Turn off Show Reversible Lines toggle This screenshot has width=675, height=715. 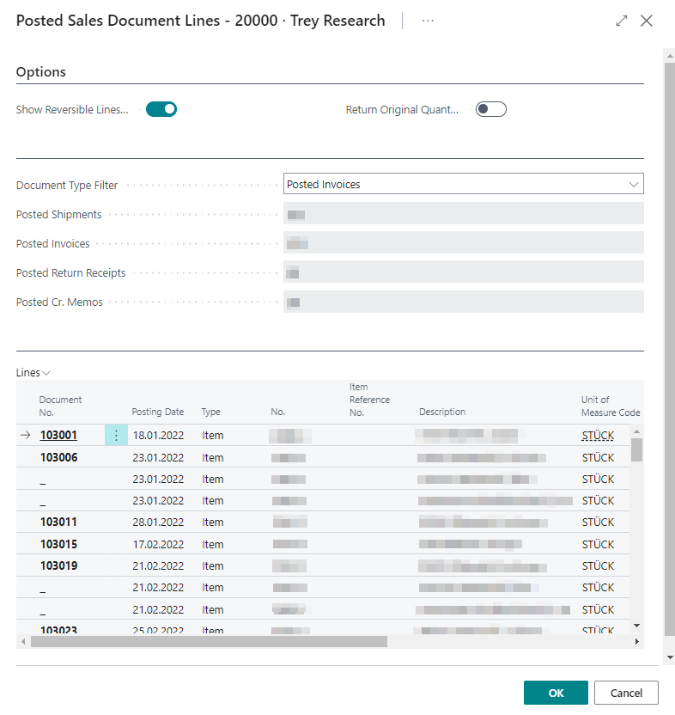161,109
